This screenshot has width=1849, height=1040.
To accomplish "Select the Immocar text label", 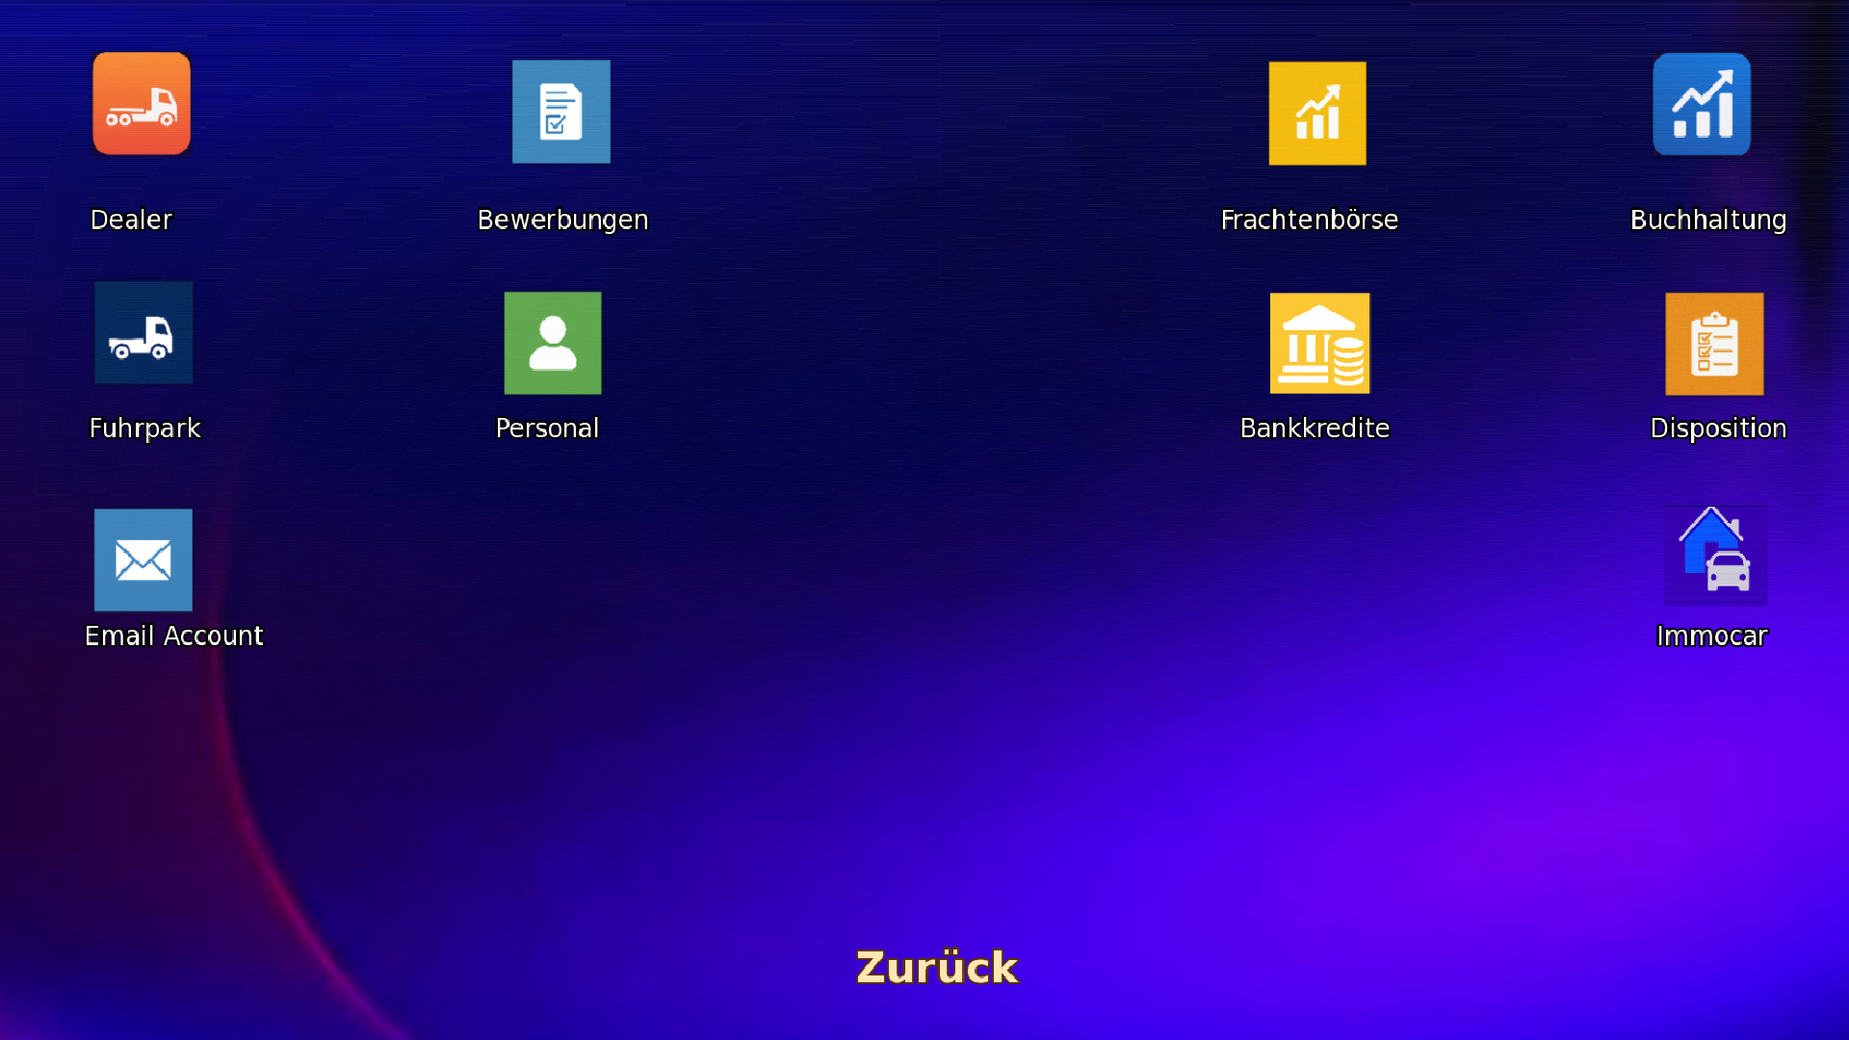I will click(x=1712, y=637).
